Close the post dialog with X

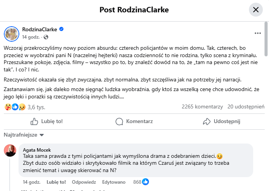coord(255,10)
